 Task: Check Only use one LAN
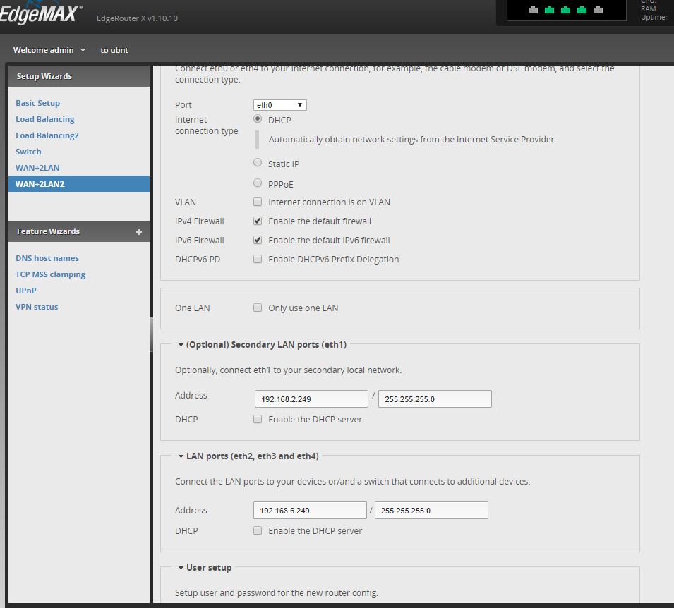pyautogui.click(x=258, y=308)
